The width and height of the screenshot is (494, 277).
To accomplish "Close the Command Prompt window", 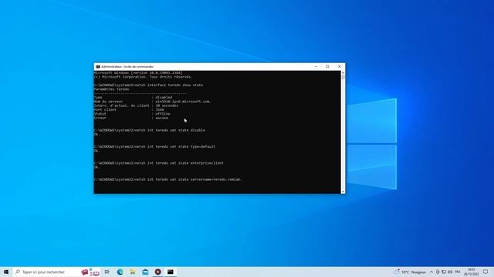I will click(340, 67).
